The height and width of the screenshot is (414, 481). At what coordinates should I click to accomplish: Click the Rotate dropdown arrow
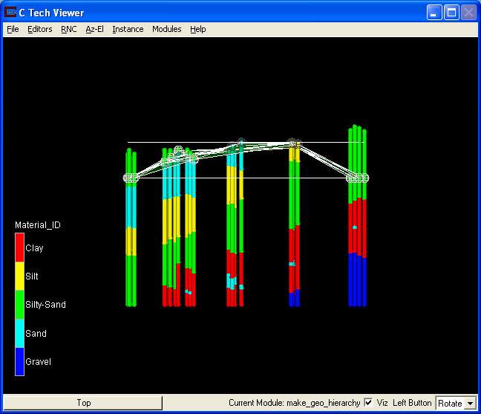[471, 403]
